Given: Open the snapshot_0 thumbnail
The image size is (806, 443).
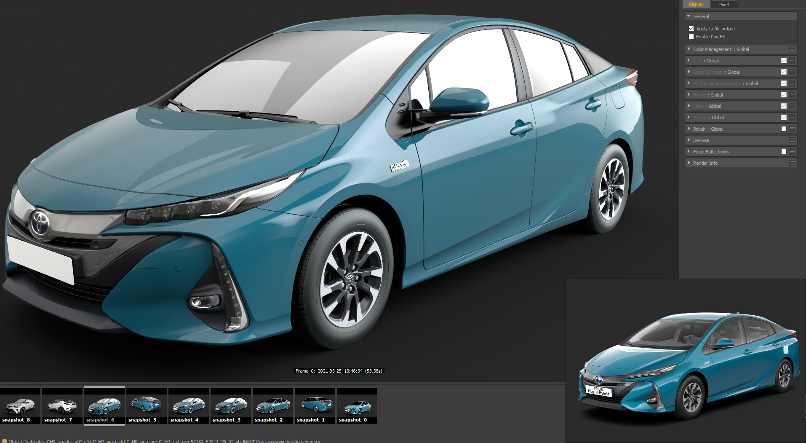Looking at the screenshot, I should tap(357, 406).
